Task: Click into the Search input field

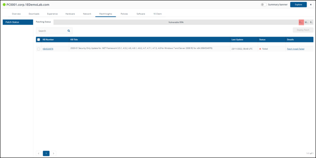Action: coord(51,30)
